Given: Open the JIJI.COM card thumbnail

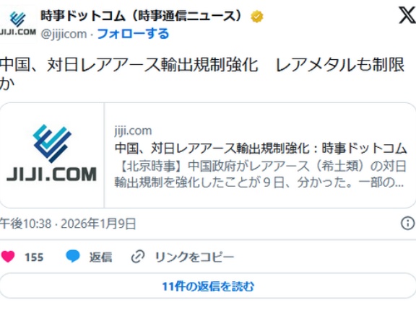Looking at the screenshot, I should (52, 156).
